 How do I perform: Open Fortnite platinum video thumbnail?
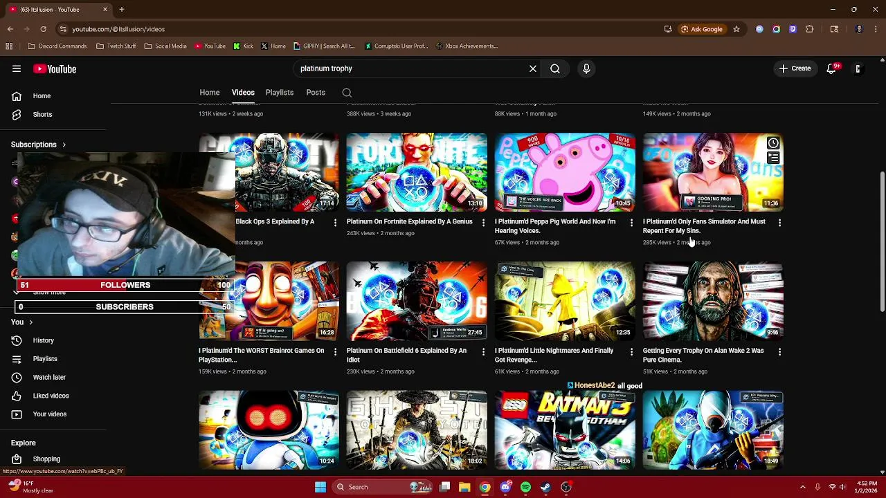[417, 172]
